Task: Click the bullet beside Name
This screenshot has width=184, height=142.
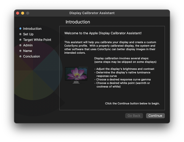Action: [x=20, y=51]
